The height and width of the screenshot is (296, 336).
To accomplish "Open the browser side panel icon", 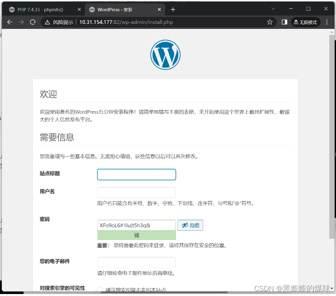I will [283, 22].
